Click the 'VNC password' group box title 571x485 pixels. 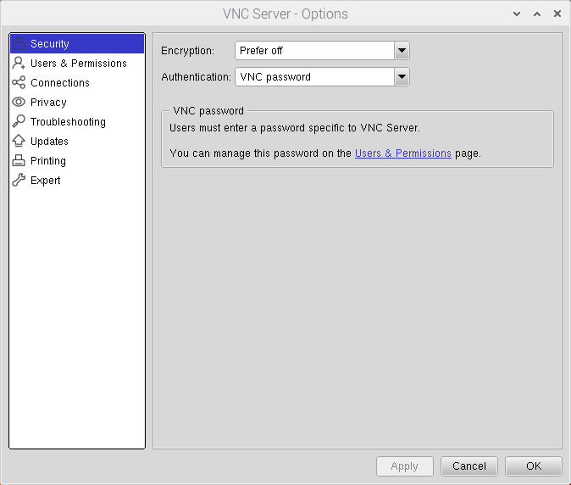click(x=208, y=111)
